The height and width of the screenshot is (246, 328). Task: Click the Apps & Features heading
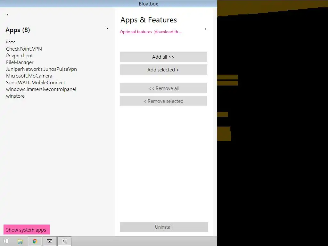point(149,20)
